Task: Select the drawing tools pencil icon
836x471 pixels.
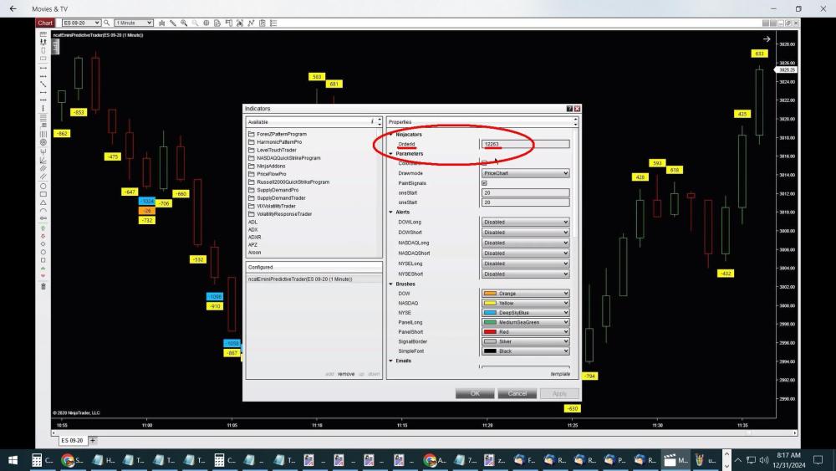Action: coord(172,23)
